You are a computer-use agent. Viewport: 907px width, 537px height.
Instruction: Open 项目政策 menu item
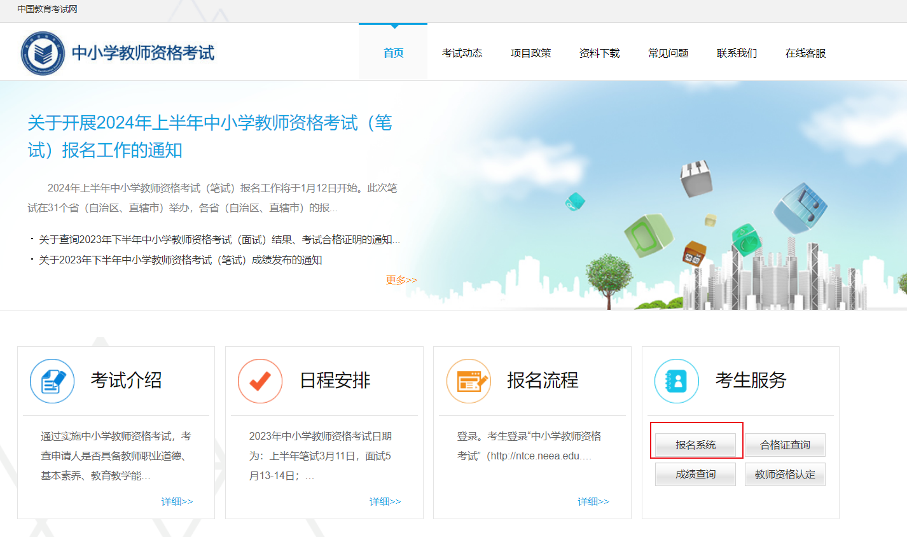530,53
